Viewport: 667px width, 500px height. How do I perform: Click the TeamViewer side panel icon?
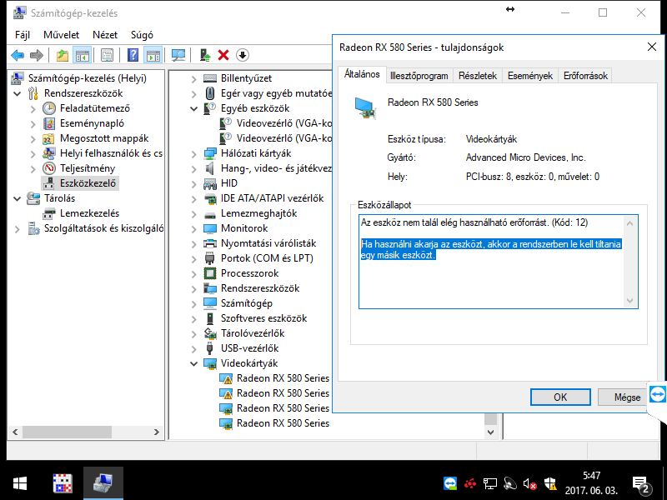tap(658, 394)
